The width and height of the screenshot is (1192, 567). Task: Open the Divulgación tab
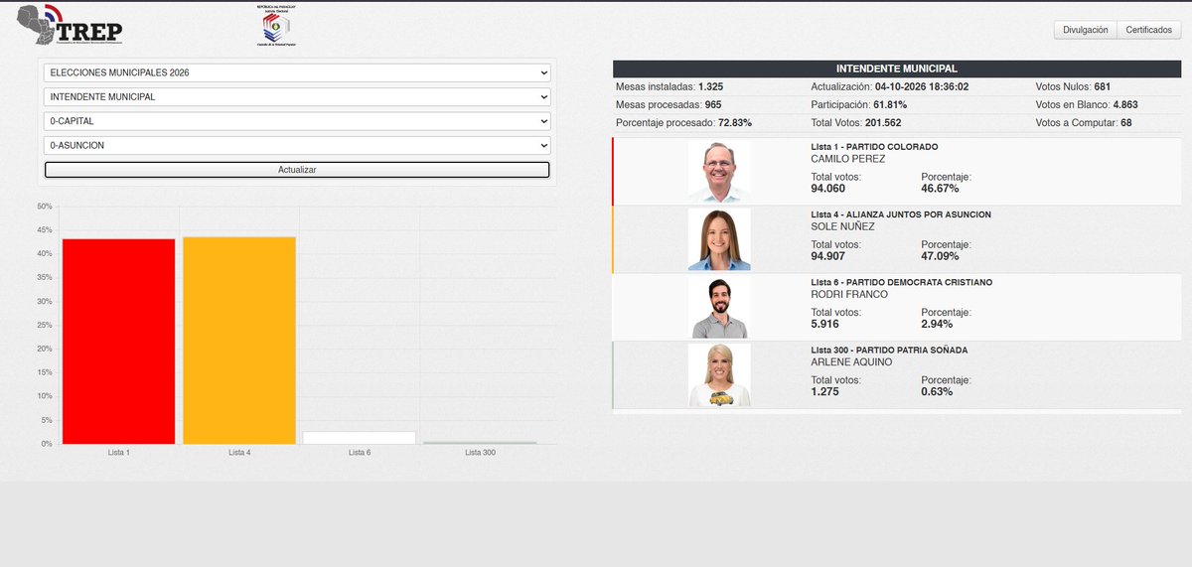click(x=1086, y=30)
